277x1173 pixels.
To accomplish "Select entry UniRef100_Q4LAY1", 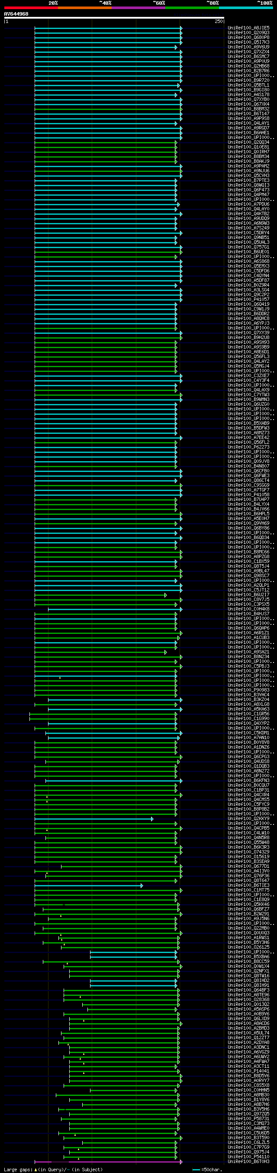I will point(248,123).
